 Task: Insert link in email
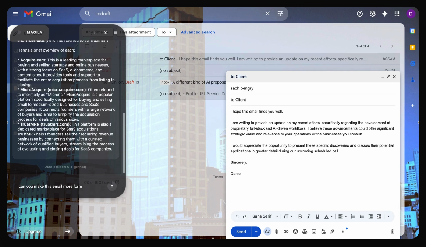(x=286, y=232)
